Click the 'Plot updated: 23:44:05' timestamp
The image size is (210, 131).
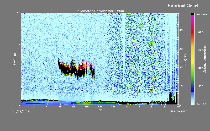183,6
